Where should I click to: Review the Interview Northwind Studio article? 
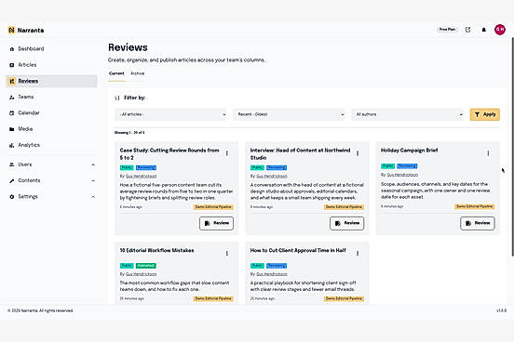point(346,223)
